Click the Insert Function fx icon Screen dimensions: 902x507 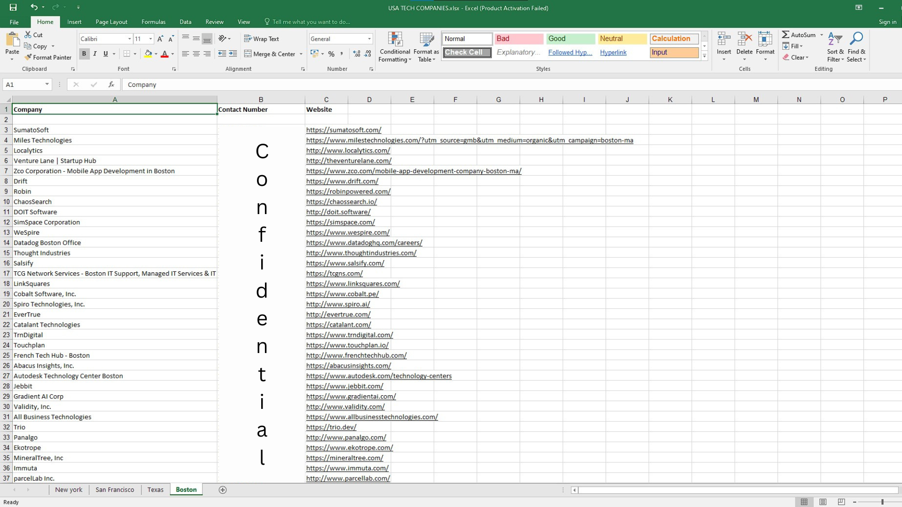[111, 84]
